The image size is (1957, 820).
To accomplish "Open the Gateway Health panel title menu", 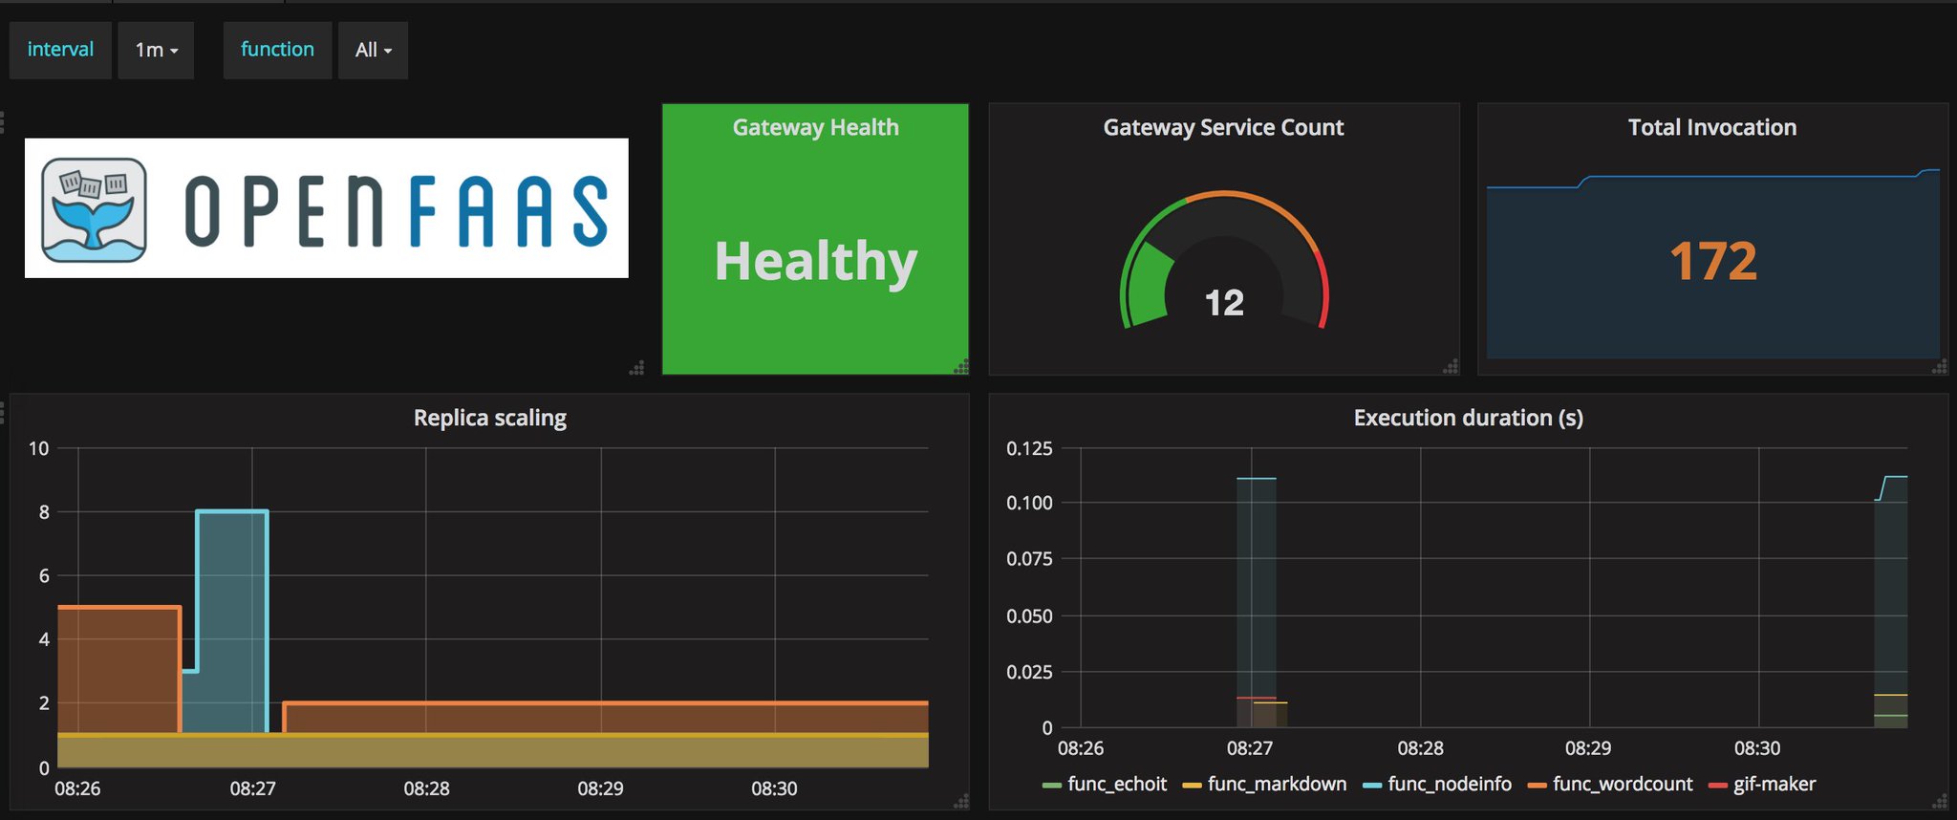I will (x=815, y=127).
